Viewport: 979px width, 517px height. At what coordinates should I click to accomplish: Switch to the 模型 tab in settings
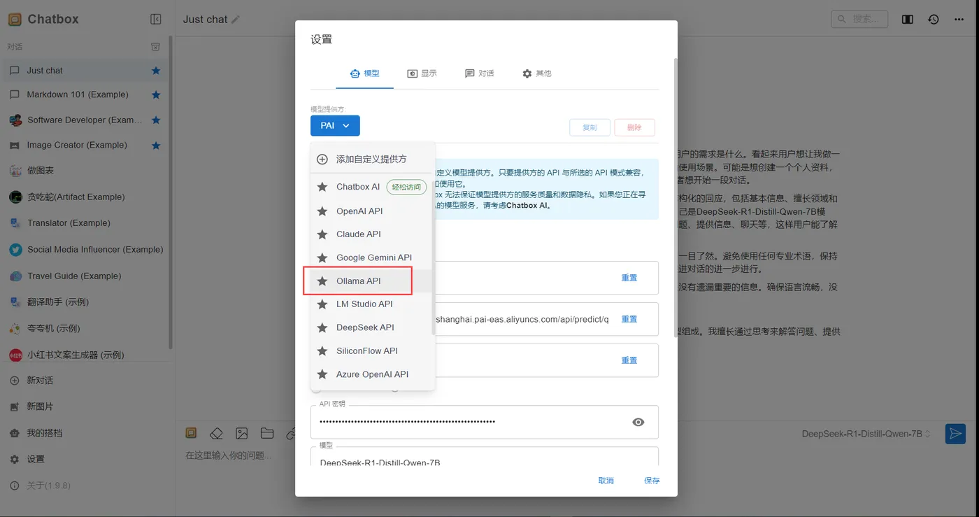364,73
